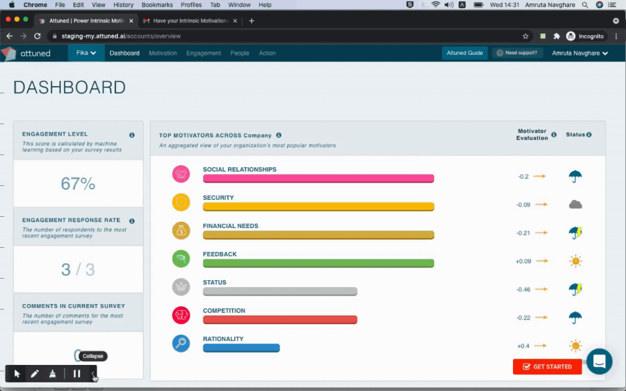Viewport: 626px width, 391px height.
Task: Select the pointer tool in recording toolbar
Action: point(17,374)
